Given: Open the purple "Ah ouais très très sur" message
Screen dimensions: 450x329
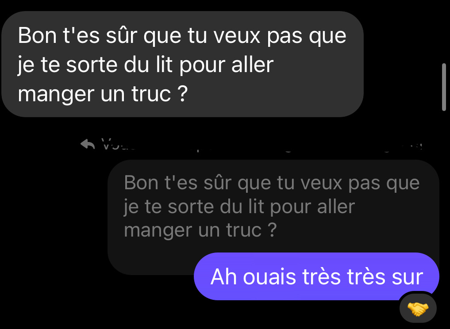Looking at the screenshot, I should click(x=316, y=276).
